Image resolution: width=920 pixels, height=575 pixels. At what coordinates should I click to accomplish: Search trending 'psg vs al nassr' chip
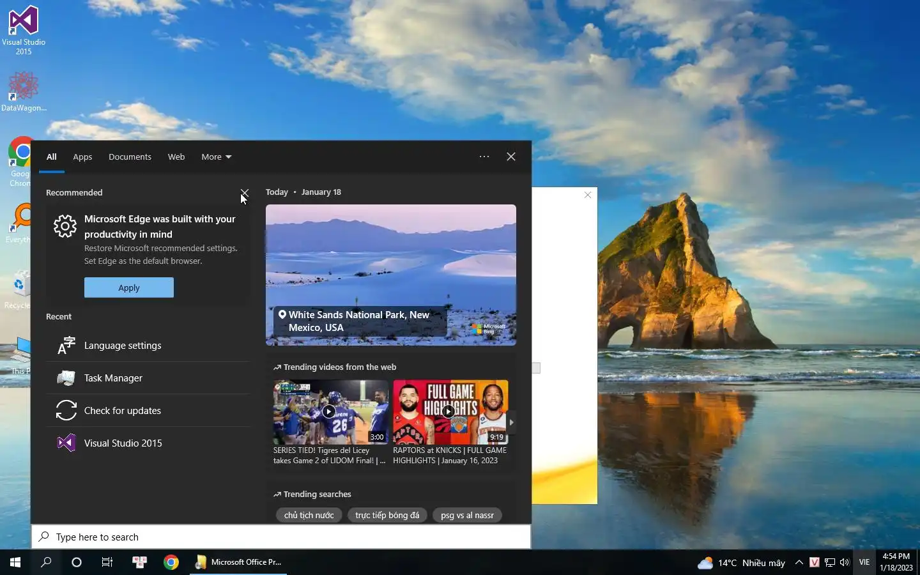click(x=468, y=515)
